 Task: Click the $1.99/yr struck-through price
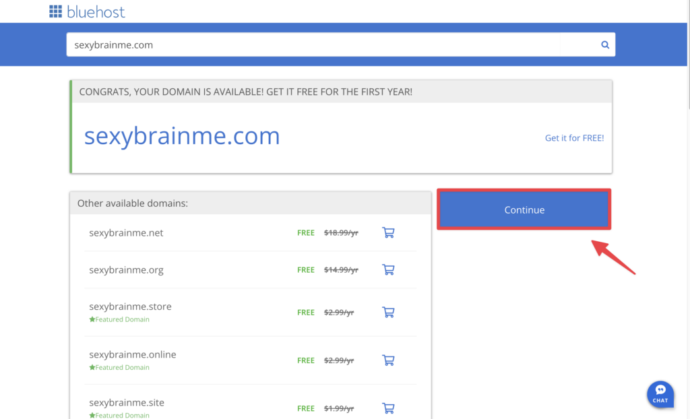click(x=339, y=408)
